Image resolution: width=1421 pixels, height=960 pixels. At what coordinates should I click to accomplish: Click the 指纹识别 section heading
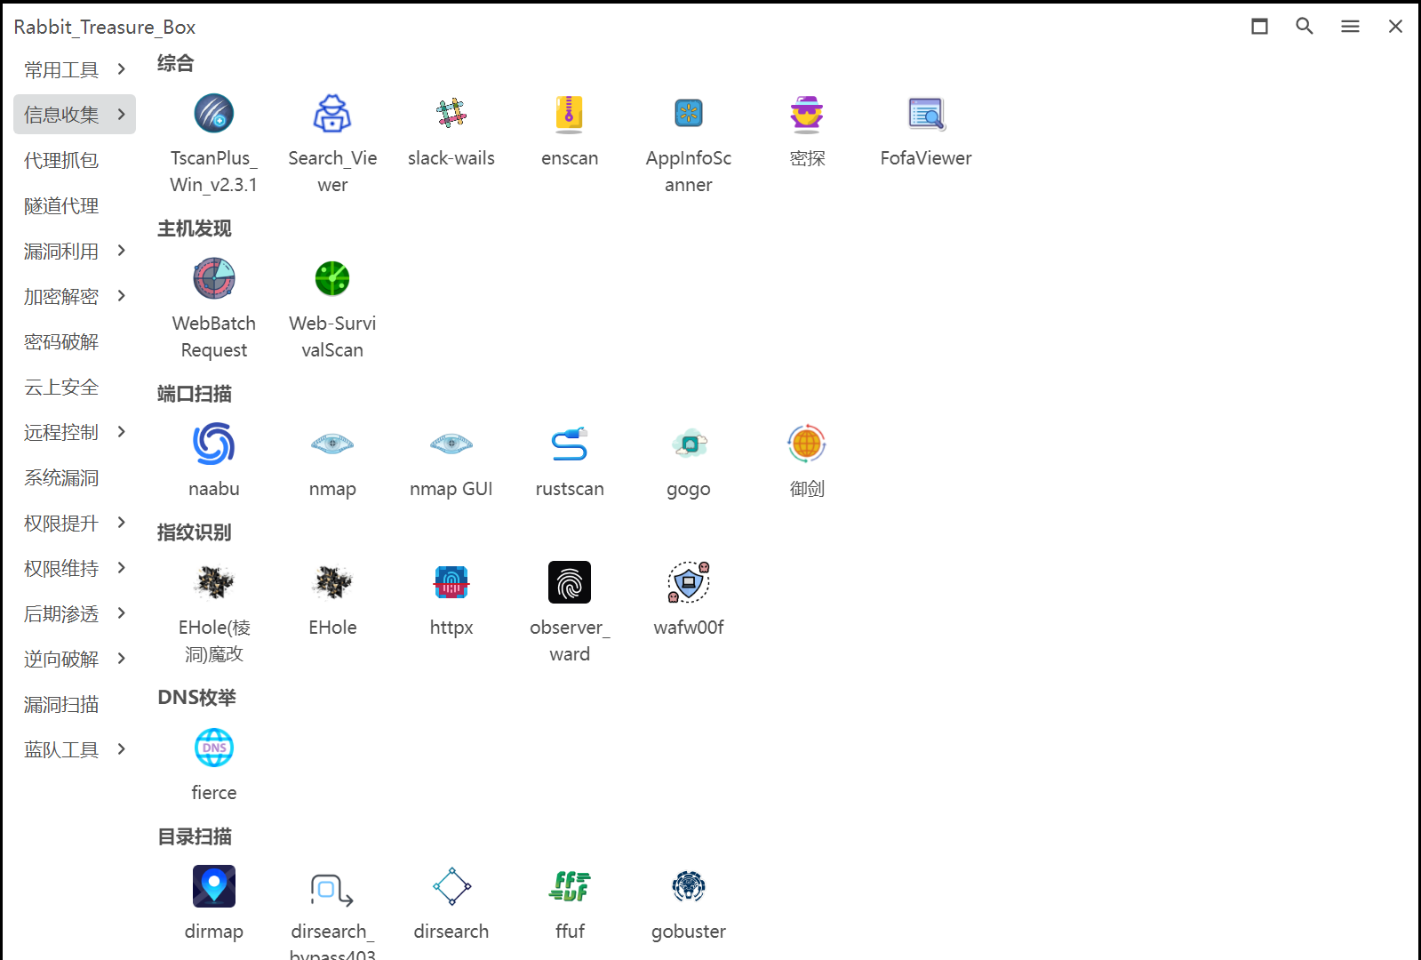point(195,532)
